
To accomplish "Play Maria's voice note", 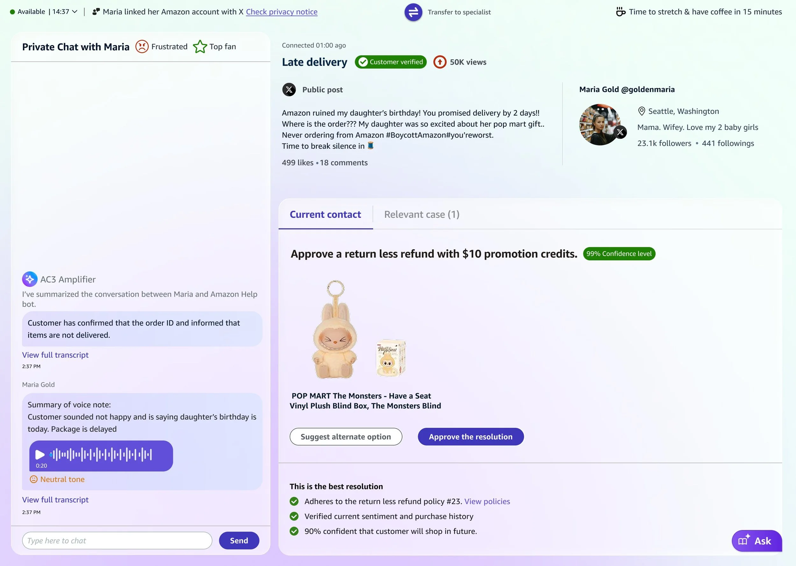I will point(40,455).
